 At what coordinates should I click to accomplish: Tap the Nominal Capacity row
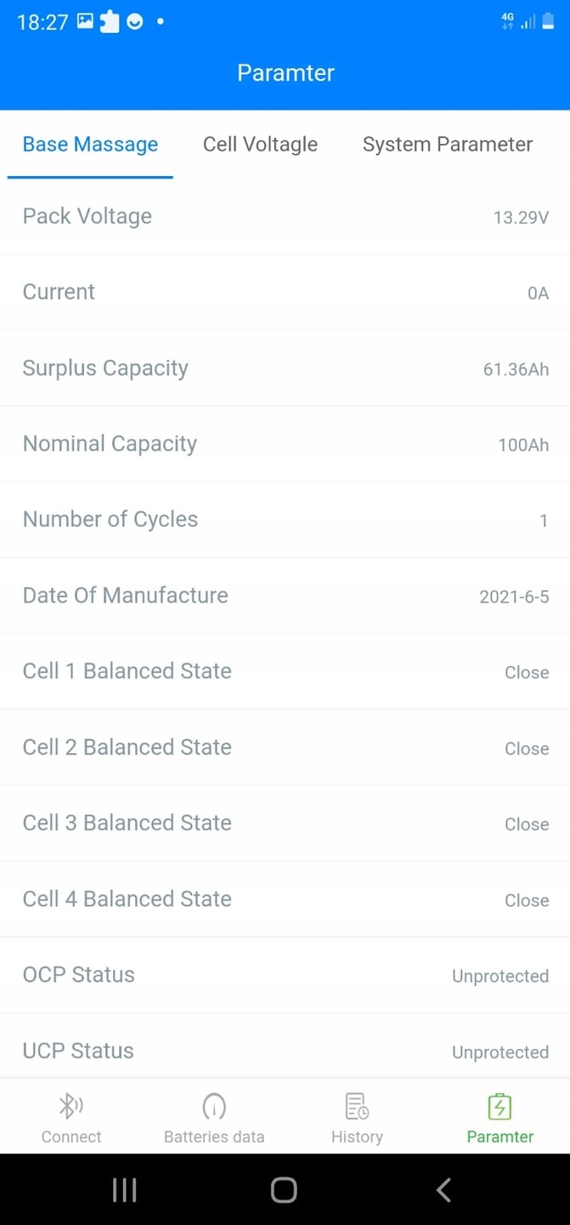coord(285,444)
